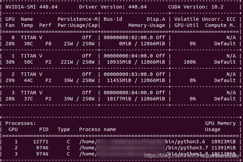Click the 'GPU-Util' column header
The image size is (243, 162).
[187, 25]
